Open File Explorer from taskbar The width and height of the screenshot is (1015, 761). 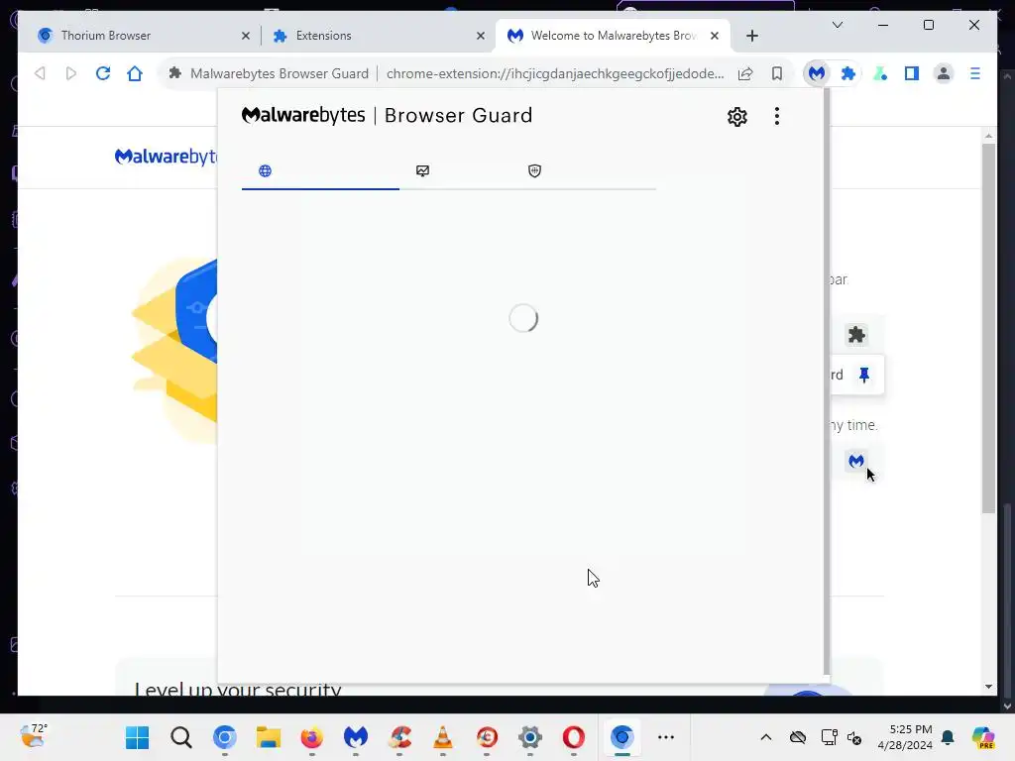click(268, 737)
